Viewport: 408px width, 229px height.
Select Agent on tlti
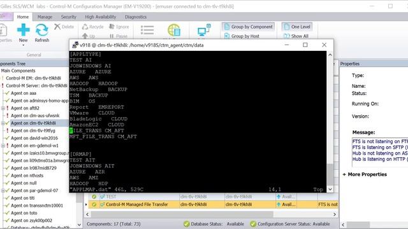(23, 198)
